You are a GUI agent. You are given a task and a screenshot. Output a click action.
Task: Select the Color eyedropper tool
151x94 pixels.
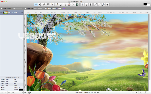point(95,5)
